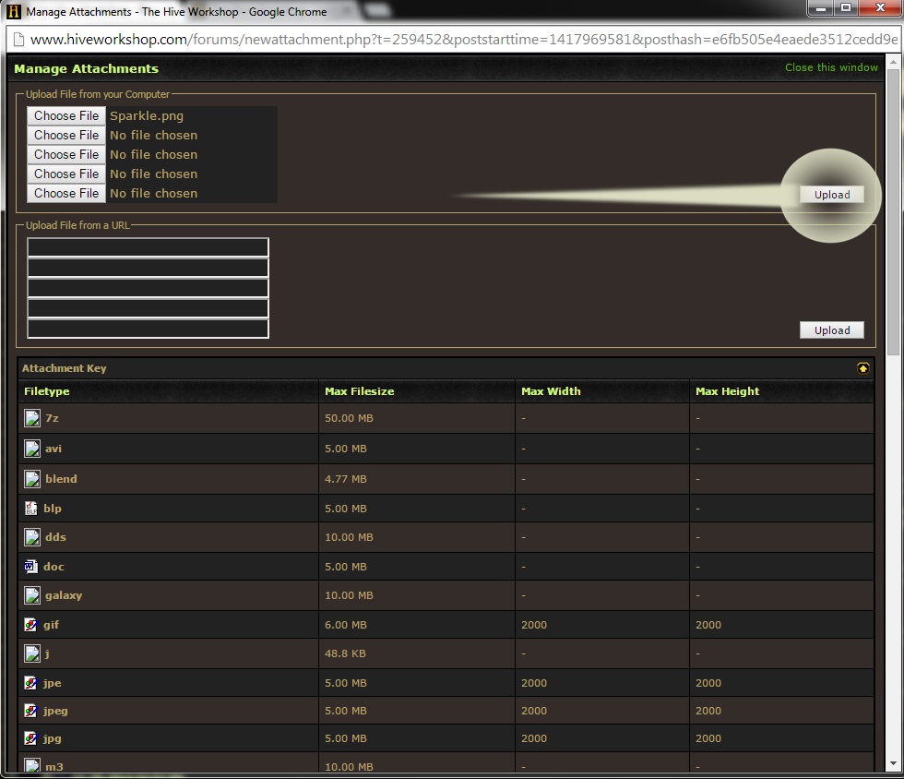Click the blp filetype icon

coord(31,508)
